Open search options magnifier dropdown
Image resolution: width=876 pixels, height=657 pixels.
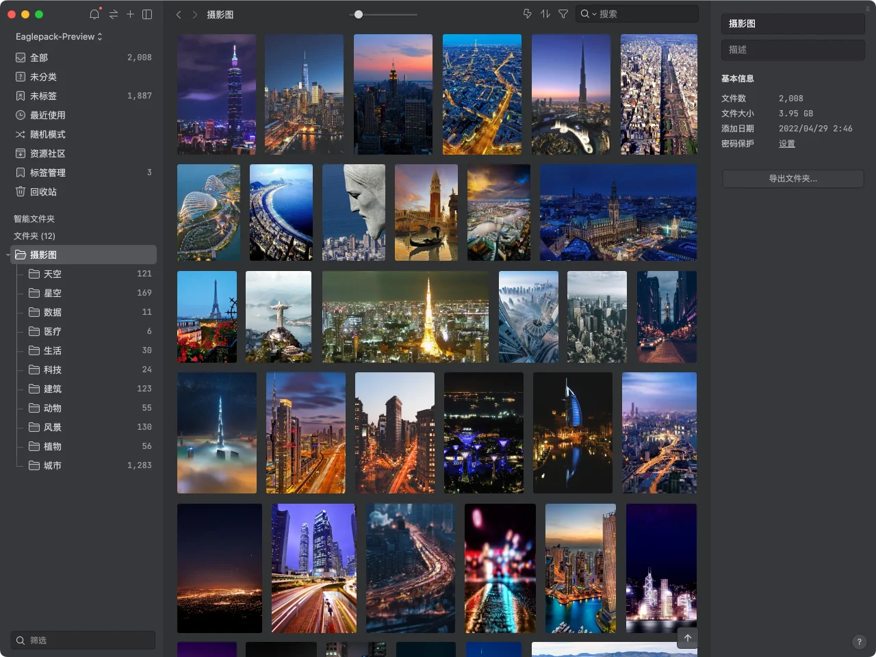pos(588,14)
